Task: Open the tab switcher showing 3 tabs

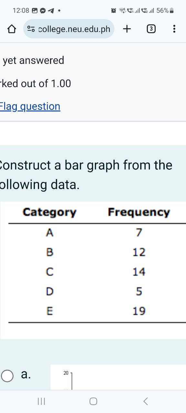Action: 150,29
